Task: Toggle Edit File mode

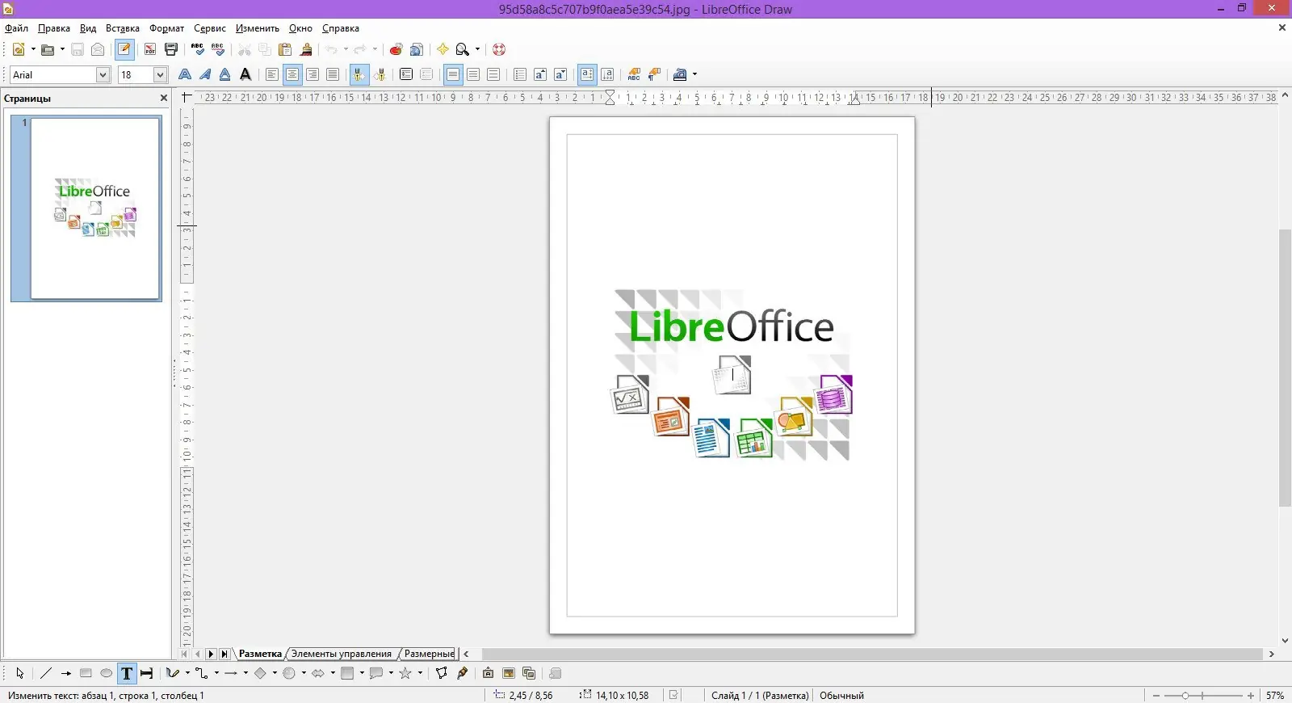Action: (x=124, y=49)
